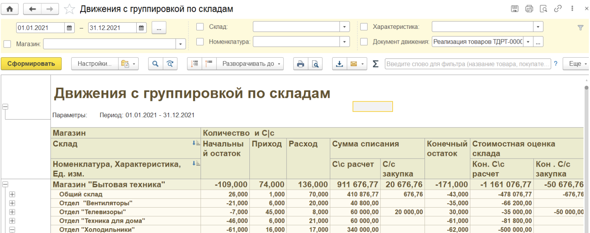Image resolution: width=590 pixels, height=233 pixels.
Task: Click the sum sigma icon
Action: click(x=375, y=64)
